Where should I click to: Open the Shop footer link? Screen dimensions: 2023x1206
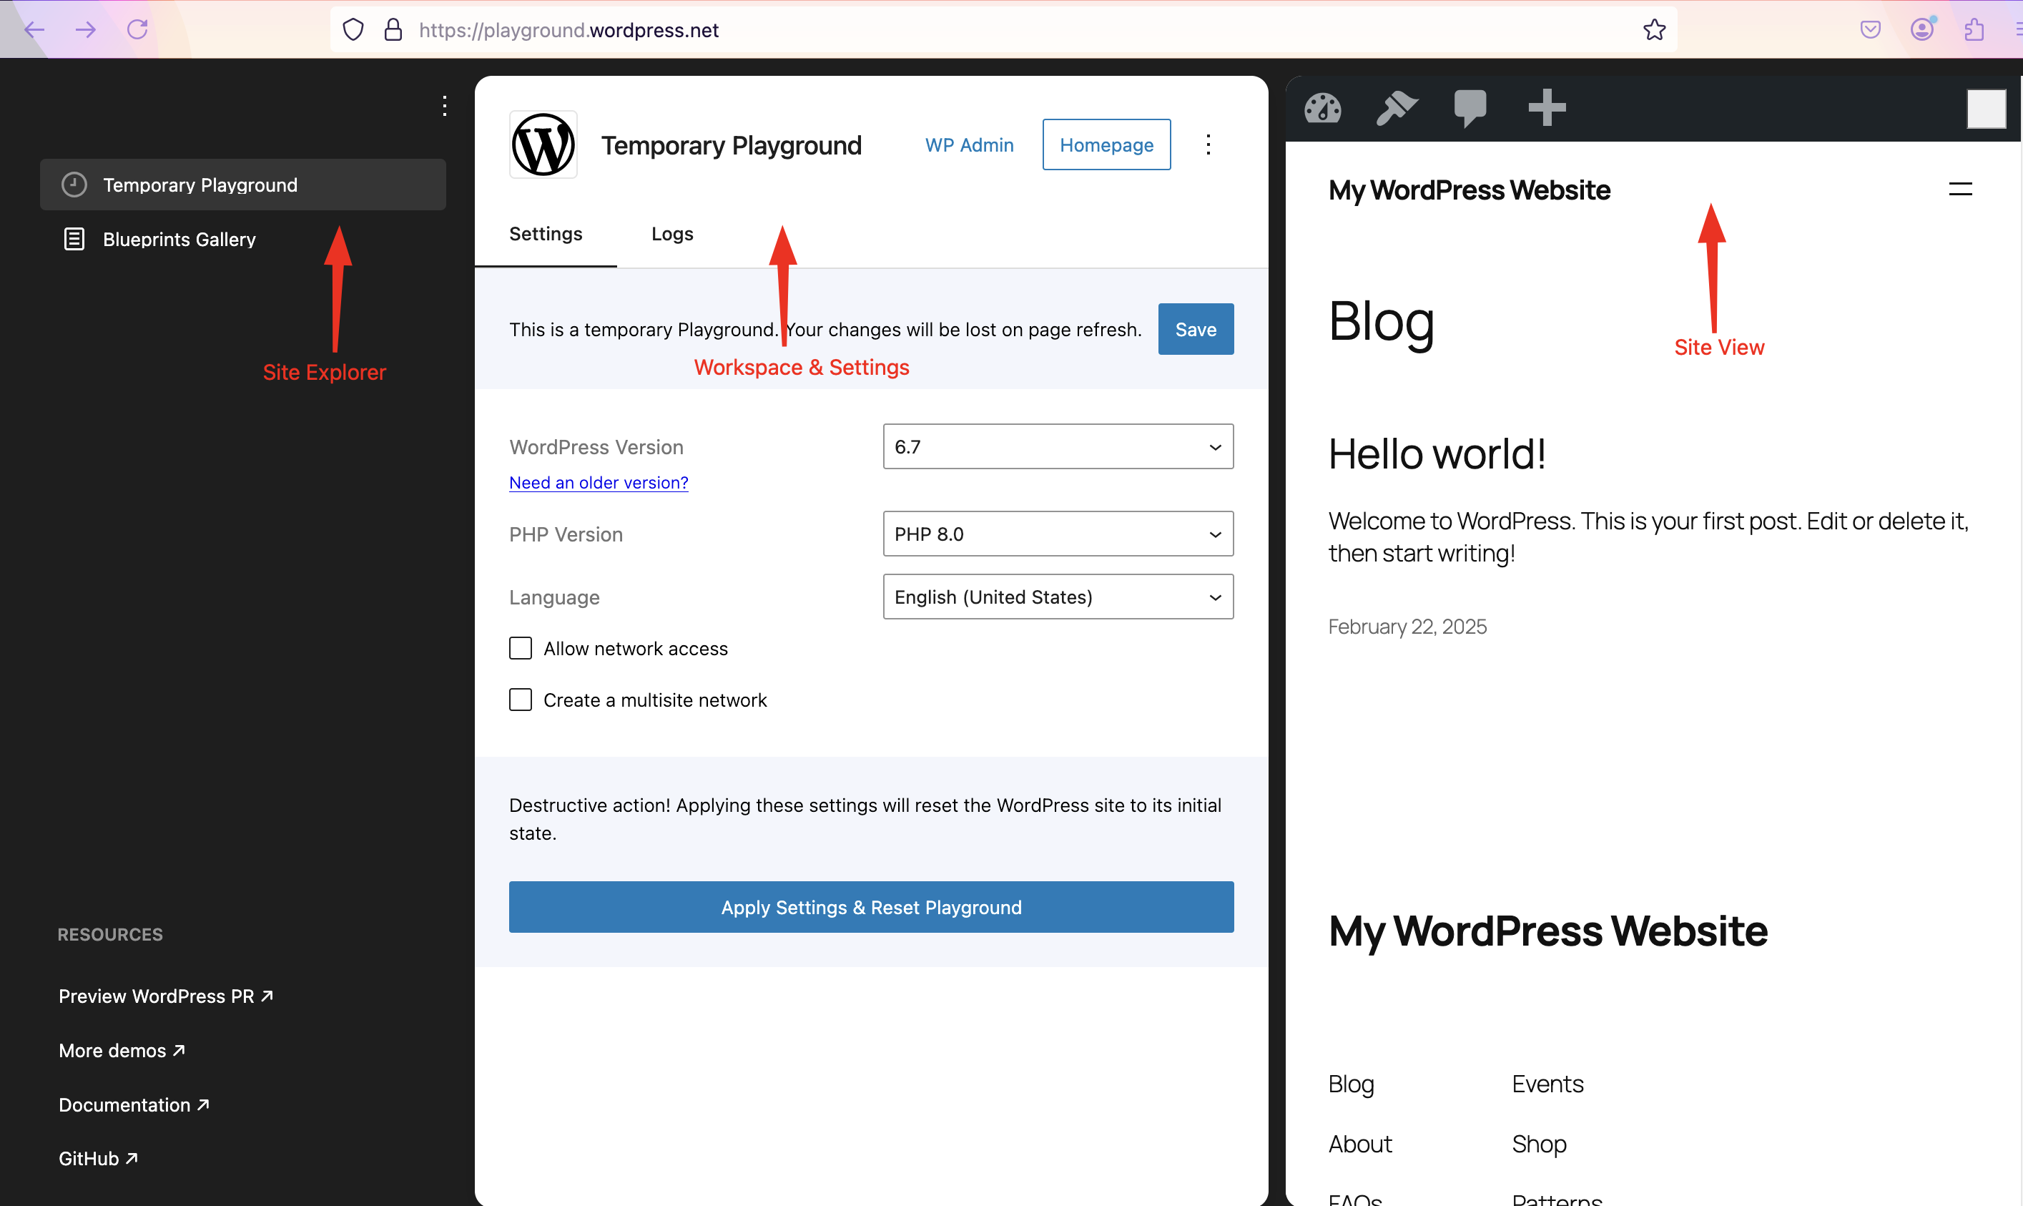[x=1539, y=1144]
